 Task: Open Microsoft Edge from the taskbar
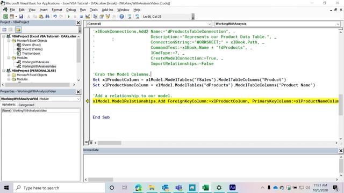pyautogui.click(x=138, y=188)
